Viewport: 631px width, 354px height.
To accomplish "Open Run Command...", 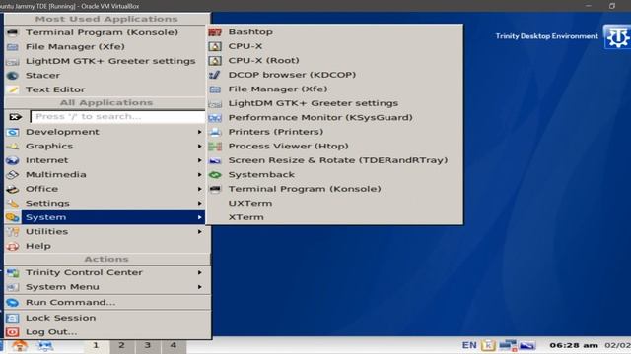I will (106, 302).
